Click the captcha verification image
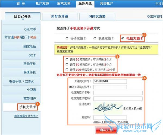The height and width of the screenshot is (135, 163). 108,108
